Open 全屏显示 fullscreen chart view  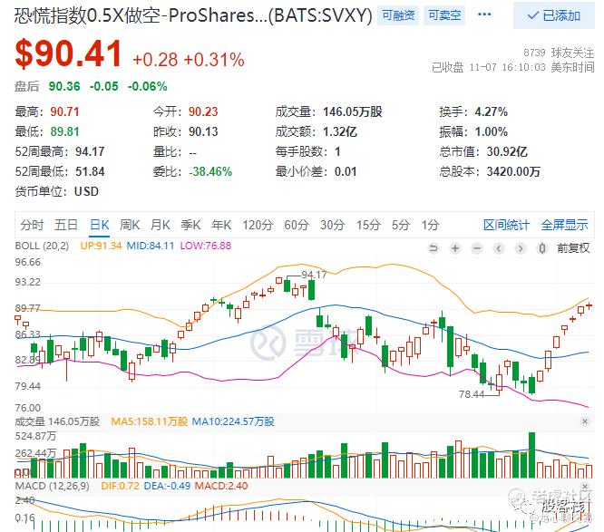[565, 225]
